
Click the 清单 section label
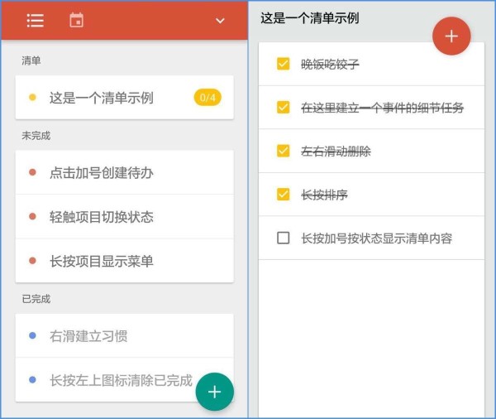coord(31,60)
